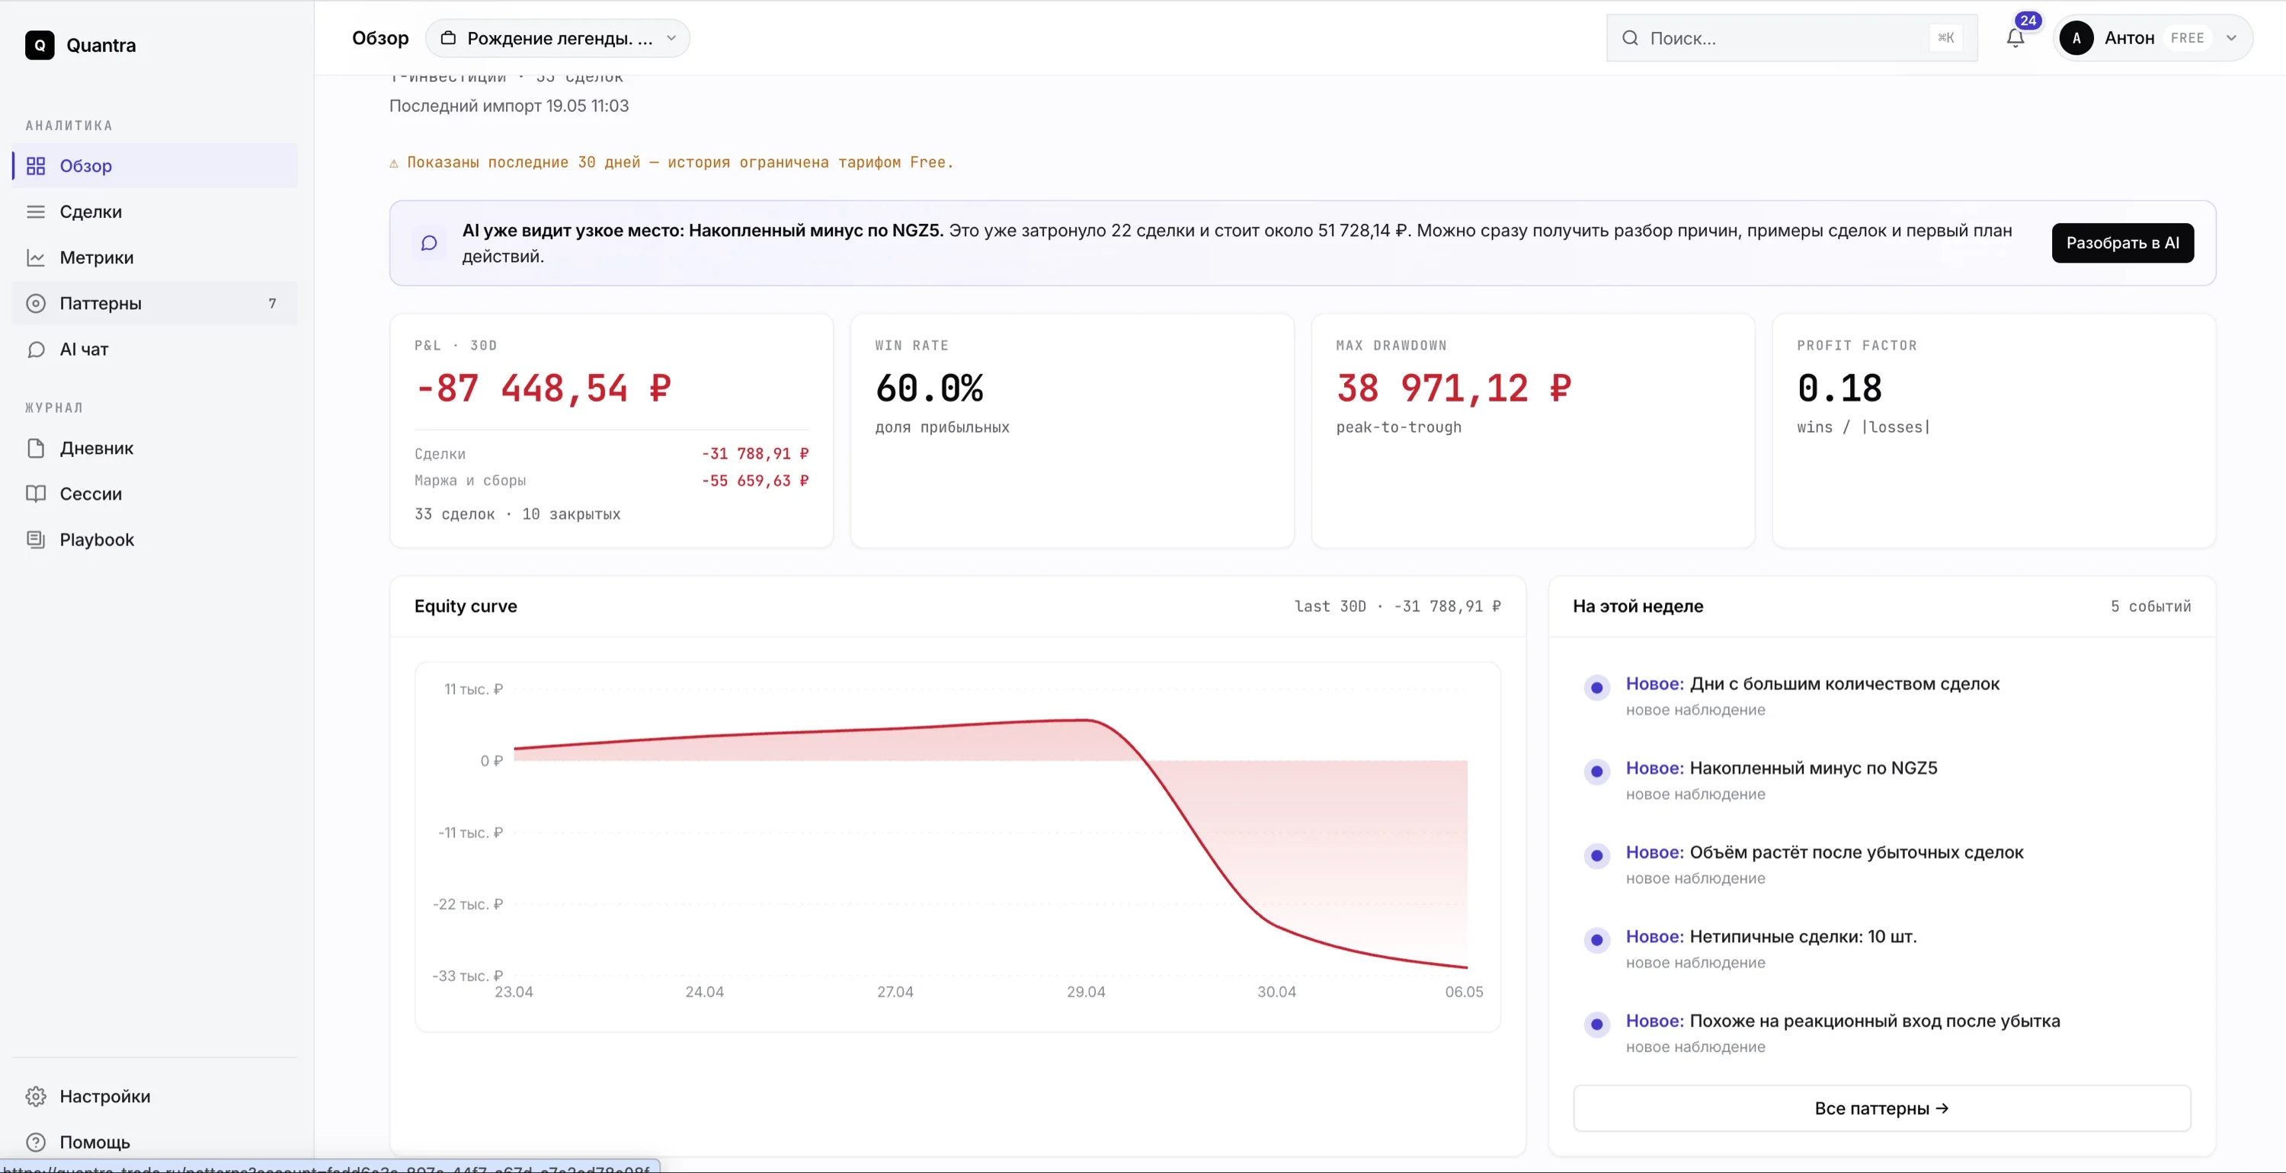Click the Настройки gear icon

pos(36,1097)
